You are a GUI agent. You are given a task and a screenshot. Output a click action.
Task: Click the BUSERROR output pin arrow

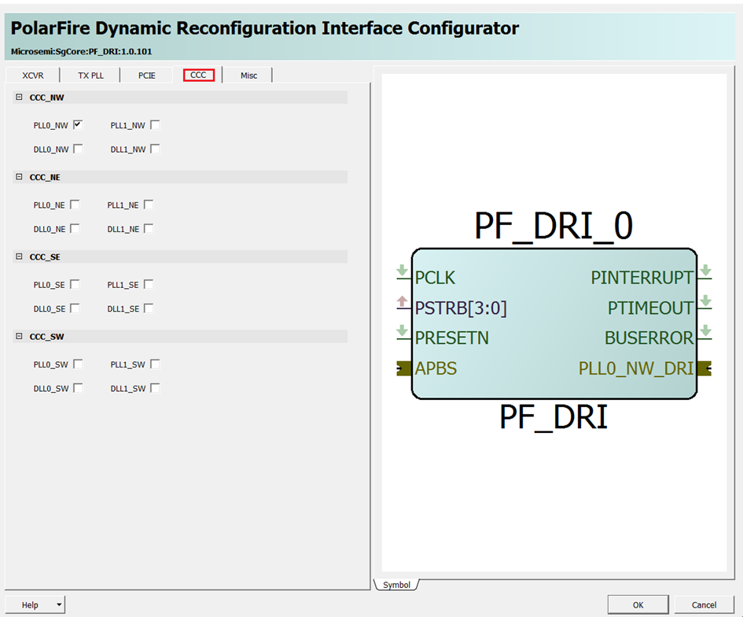tap(705, 331)
